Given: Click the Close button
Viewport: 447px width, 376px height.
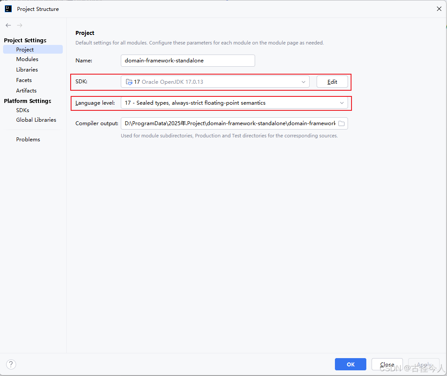Looking at the screenshot, I should (x=387, y=364).
